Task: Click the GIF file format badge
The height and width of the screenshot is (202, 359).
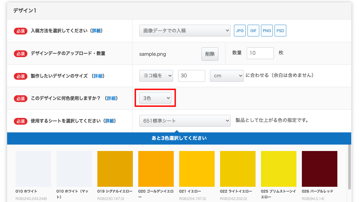Action: pyautogui.click(x=253, y=30)
